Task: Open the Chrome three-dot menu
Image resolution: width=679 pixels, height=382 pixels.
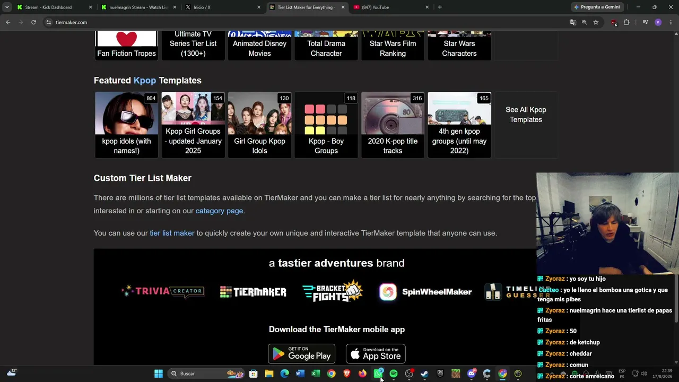Action: [x=671, y=22]
